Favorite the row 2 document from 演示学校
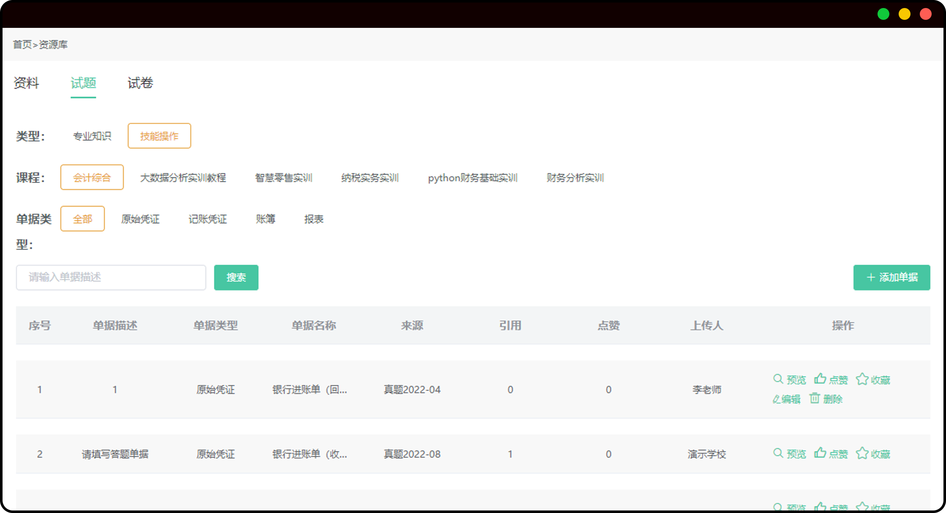 [873, 454]
